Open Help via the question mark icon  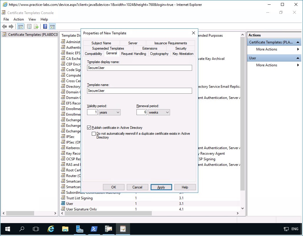coord(45,26)
